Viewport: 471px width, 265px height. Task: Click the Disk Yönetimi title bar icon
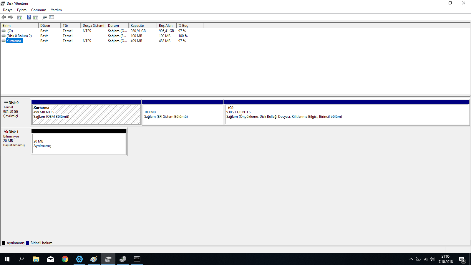tap(3, 3)
